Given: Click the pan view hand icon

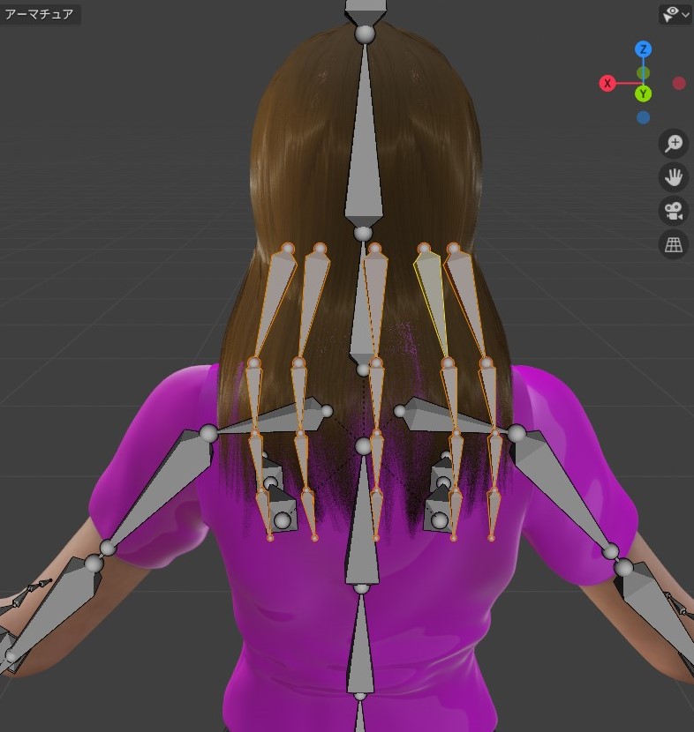Looking at the screenshot, I should [674, 177].
